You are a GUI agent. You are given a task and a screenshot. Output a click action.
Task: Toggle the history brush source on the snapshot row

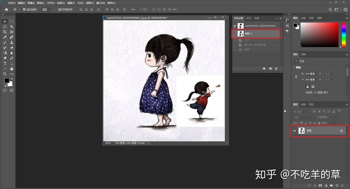tap(235, 26)
